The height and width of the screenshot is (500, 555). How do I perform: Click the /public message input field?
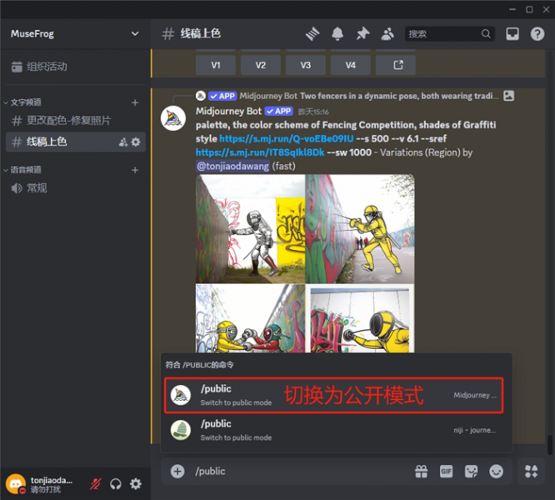tap(301, 472)
